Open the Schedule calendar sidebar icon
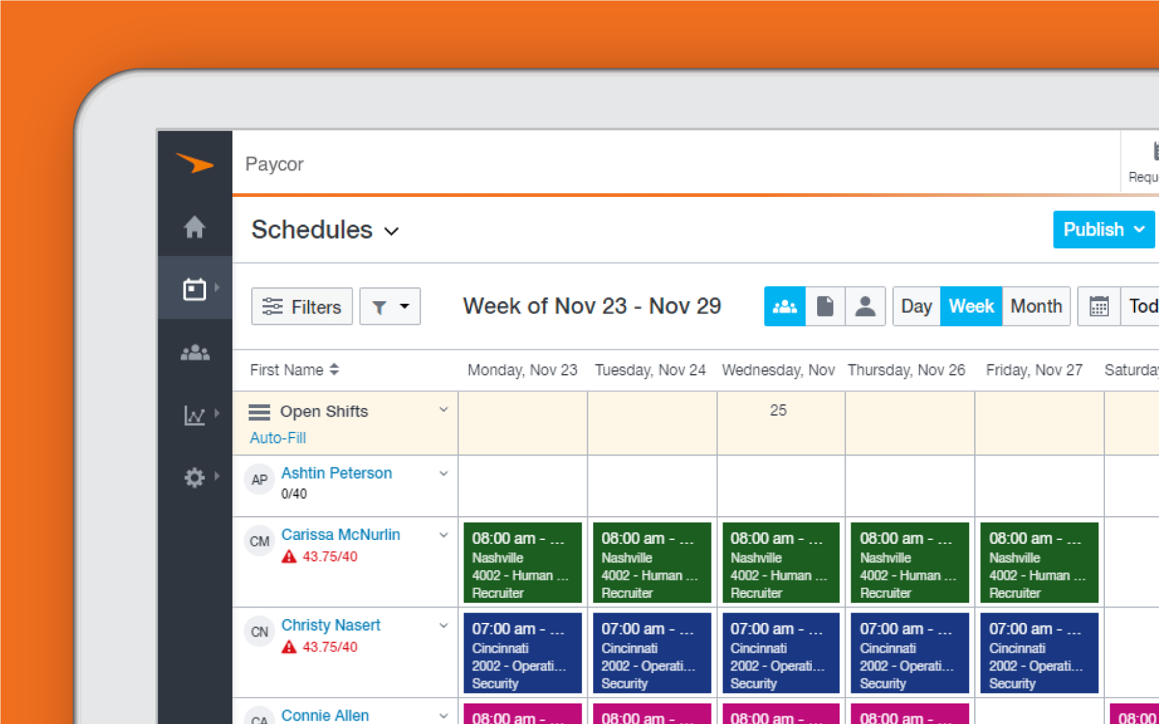Viewport: 1159px width, 724px height. (x=194, y=289)
